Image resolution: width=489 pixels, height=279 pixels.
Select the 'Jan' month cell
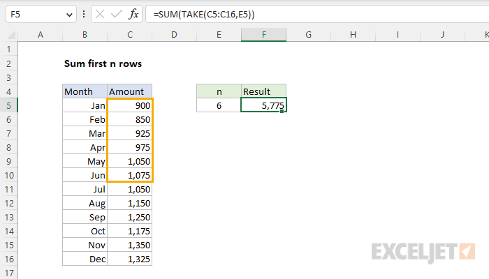(85, 105)
